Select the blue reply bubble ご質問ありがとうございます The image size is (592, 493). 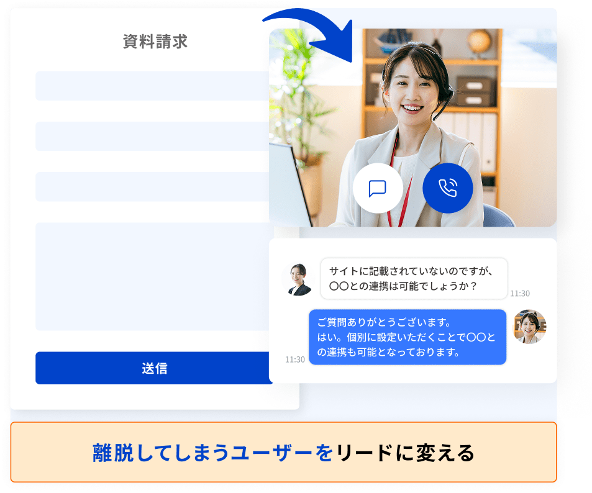407,337
